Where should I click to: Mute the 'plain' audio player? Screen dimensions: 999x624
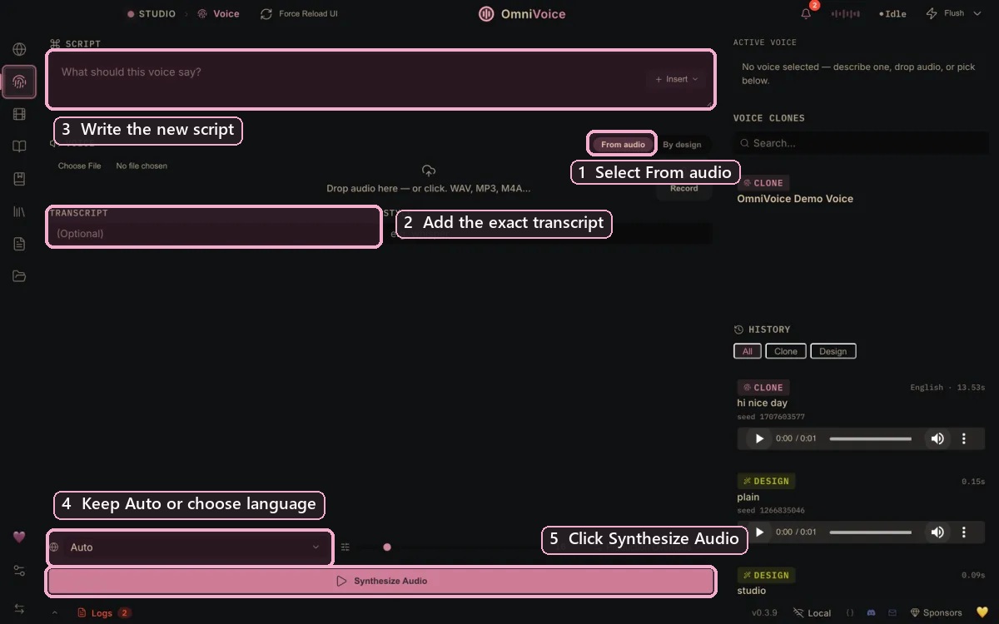pyautogui.click(x=937, y=532)
